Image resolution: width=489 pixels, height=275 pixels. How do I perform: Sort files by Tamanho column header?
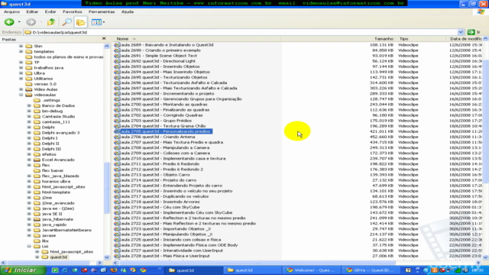coord(384,39)
